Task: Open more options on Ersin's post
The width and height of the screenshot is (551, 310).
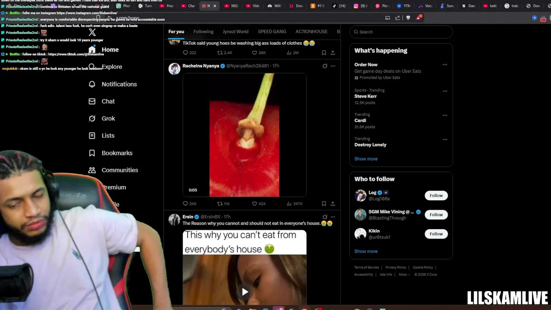Action: 333,217
